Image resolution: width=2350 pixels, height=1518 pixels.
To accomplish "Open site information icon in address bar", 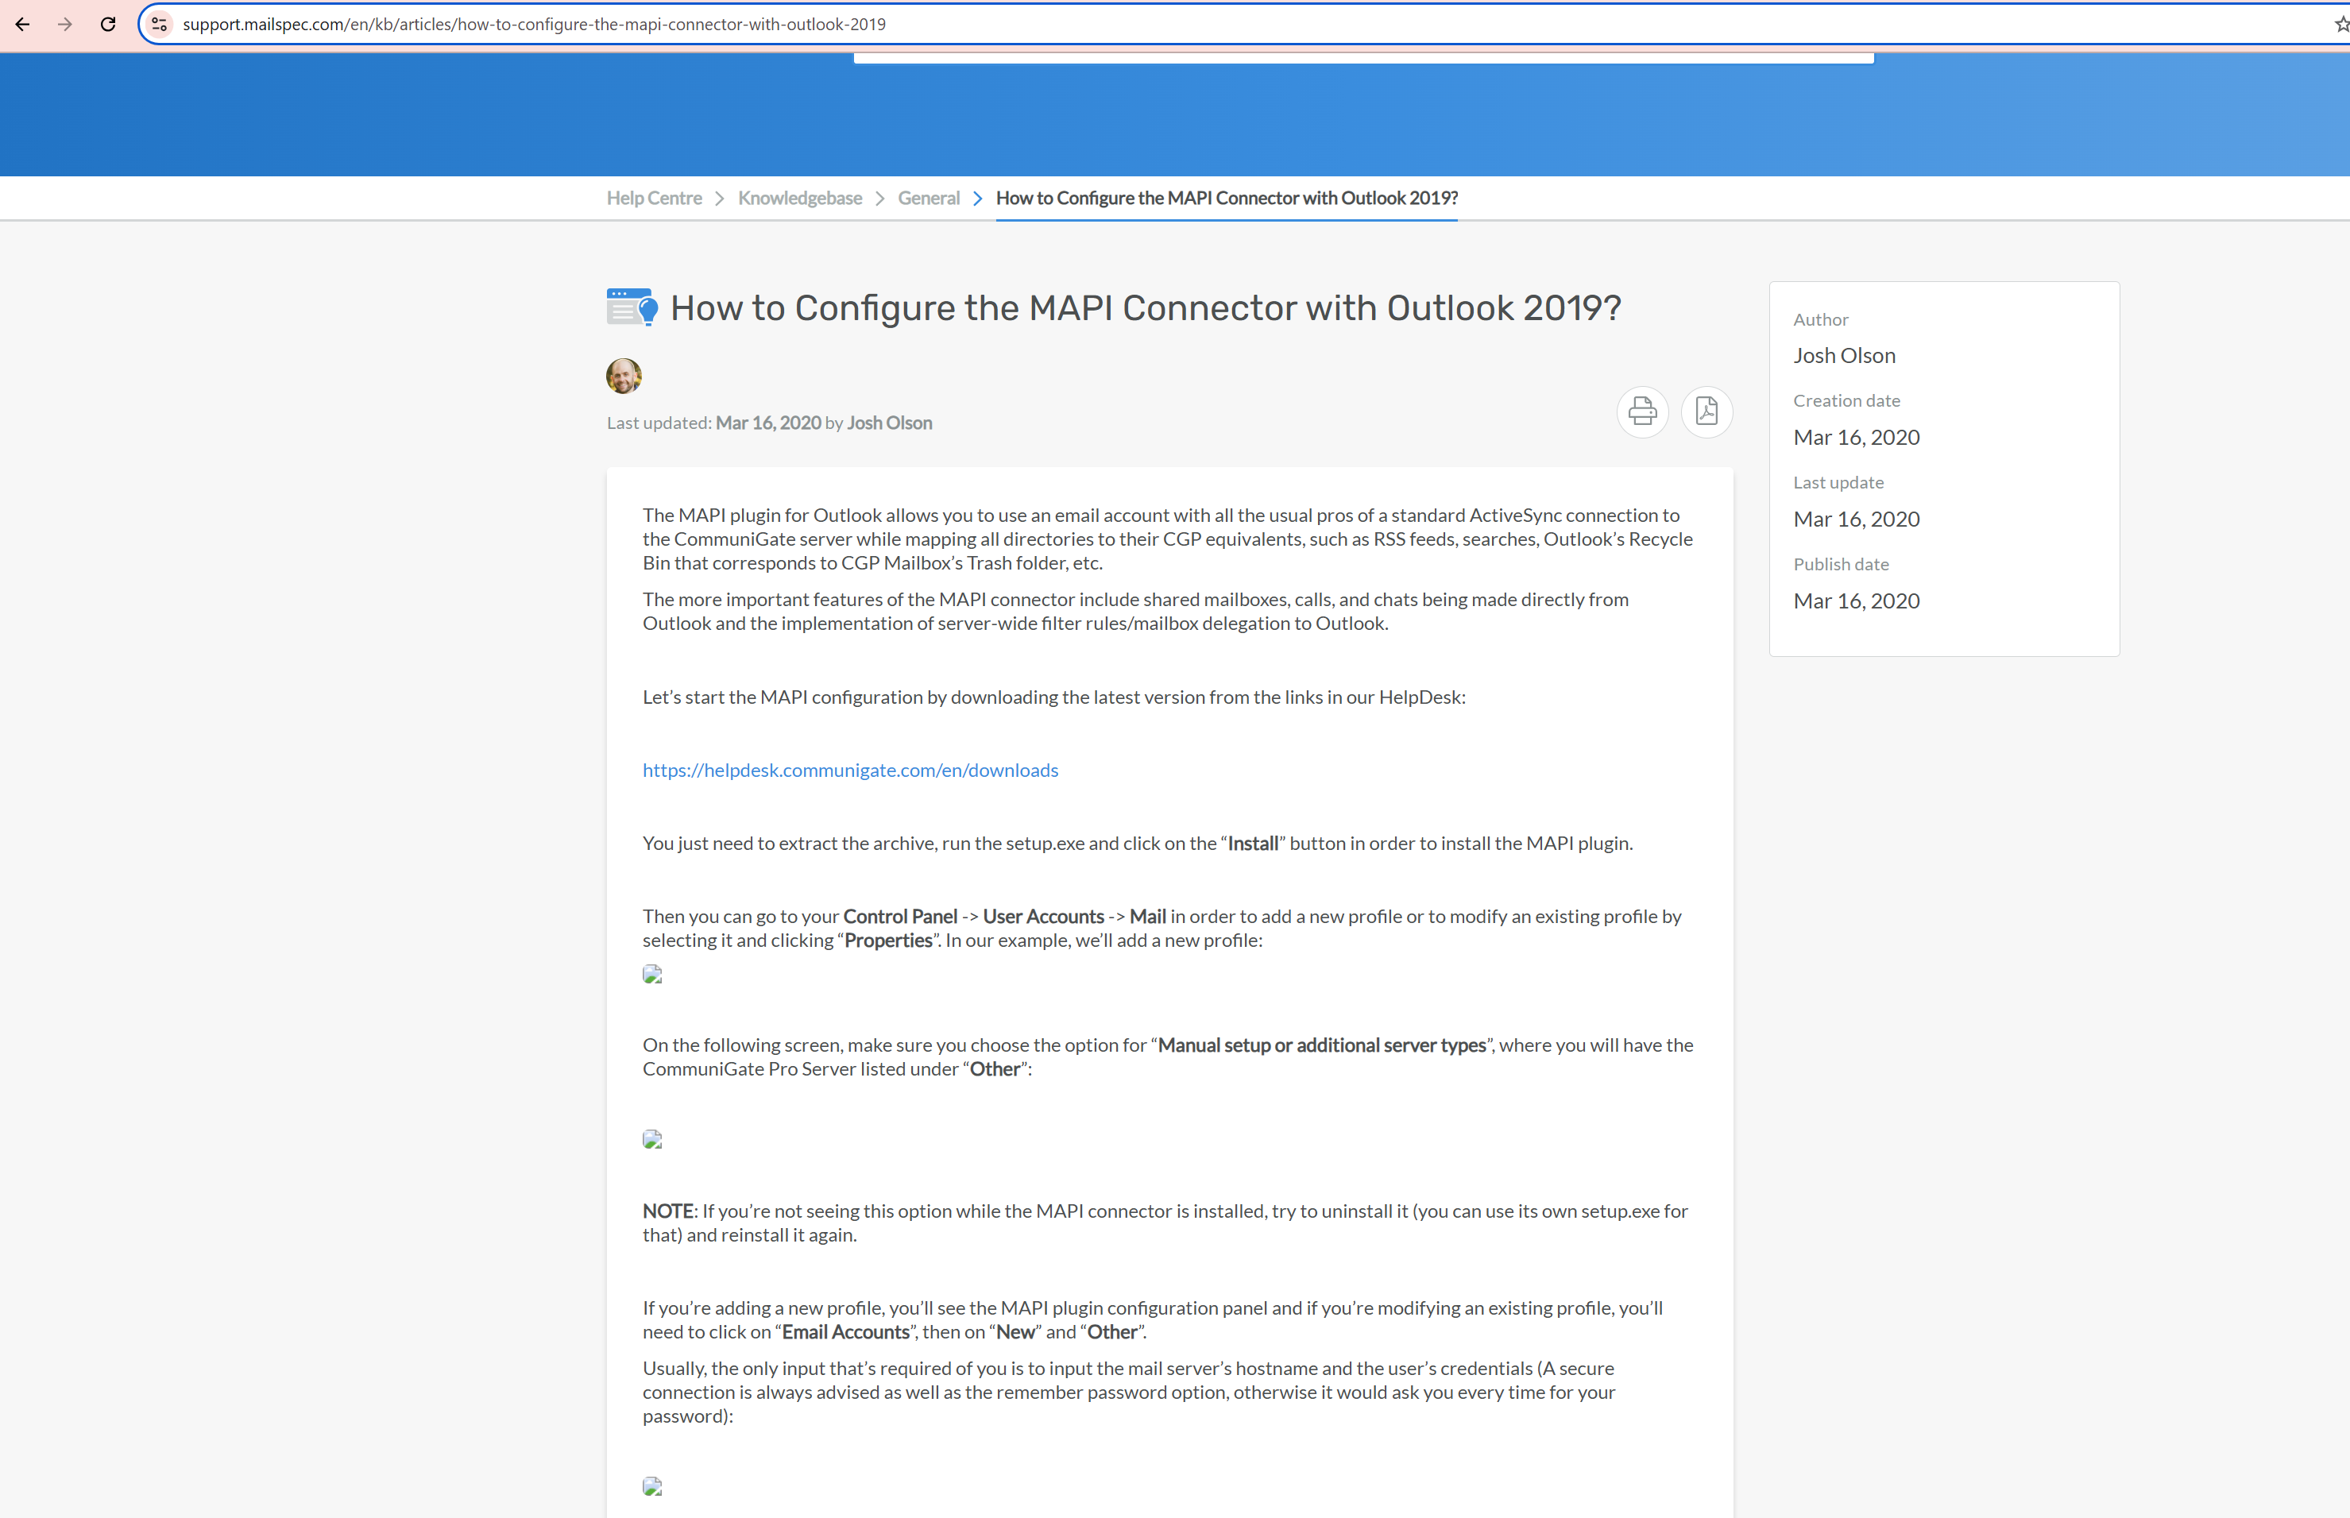I will pyautogui.click(x=159, y=24).
